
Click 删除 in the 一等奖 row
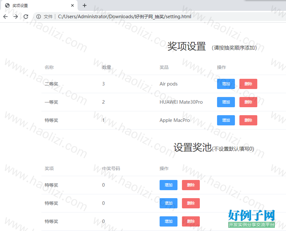pos(248,102)
